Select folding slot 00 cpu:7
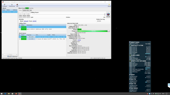This screenshot has width=170, height=95. 42,27
